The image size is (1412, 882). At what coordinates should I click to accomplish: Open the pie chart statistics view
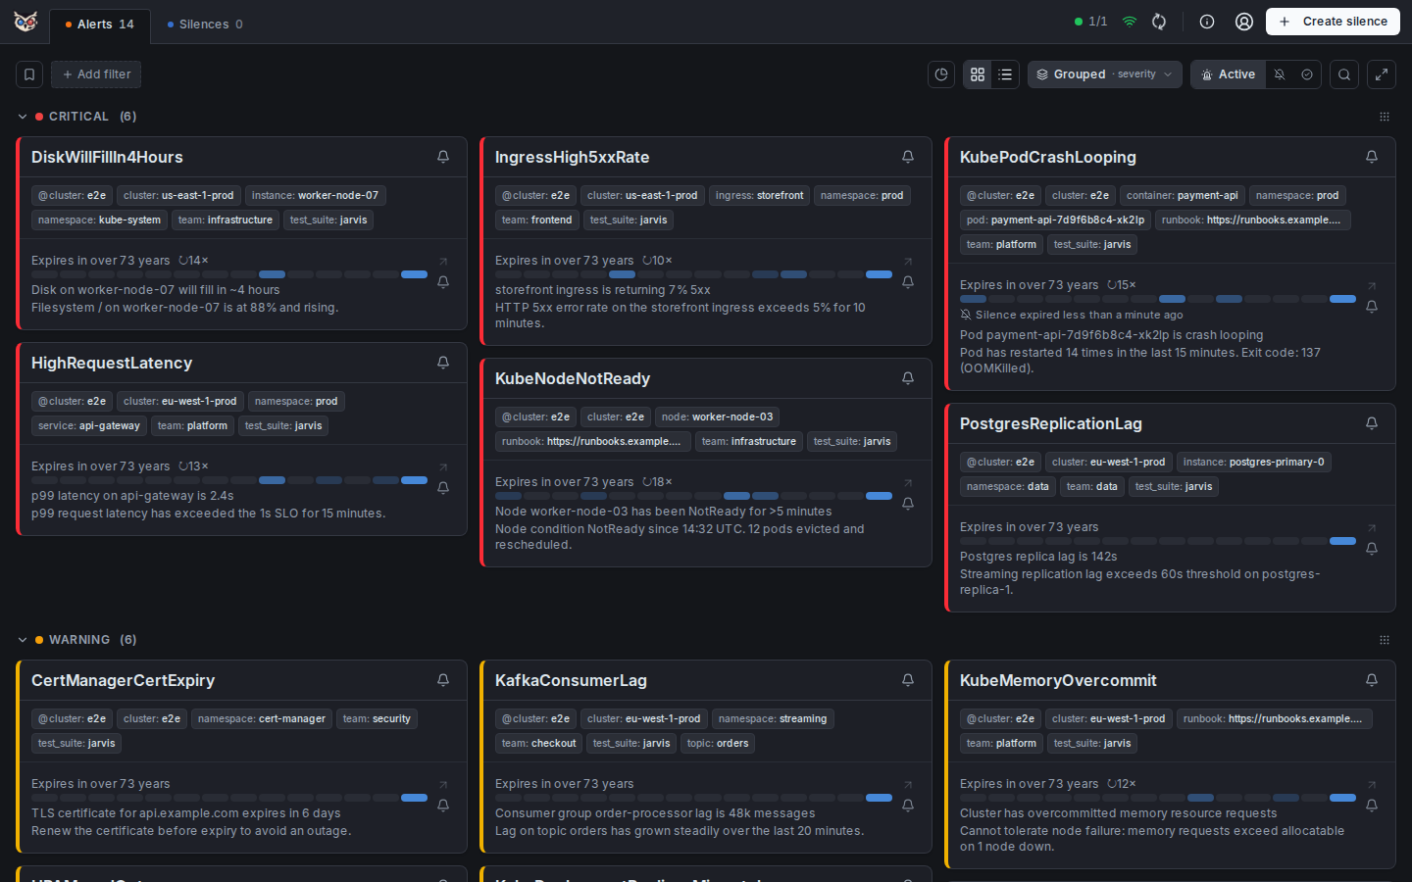(941, 74)
